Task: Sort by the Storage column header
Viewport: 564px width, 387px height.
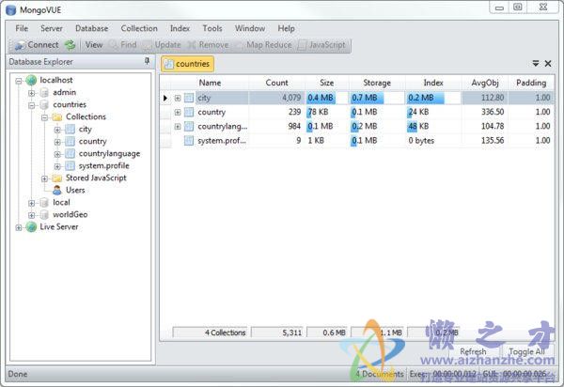Action: coord(377,83)
